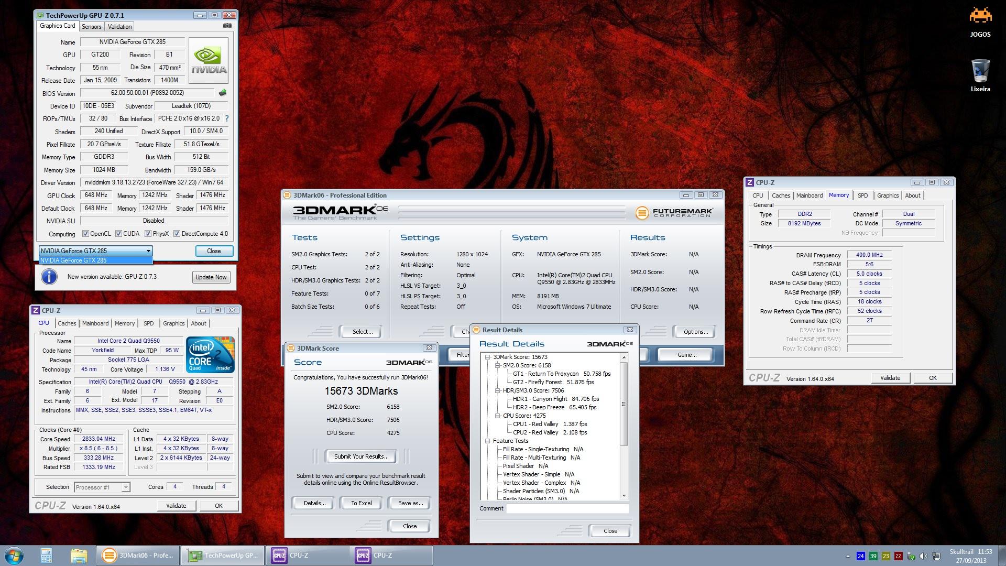Click Details... in 3DMark Score window

click(x=314, y=503)
